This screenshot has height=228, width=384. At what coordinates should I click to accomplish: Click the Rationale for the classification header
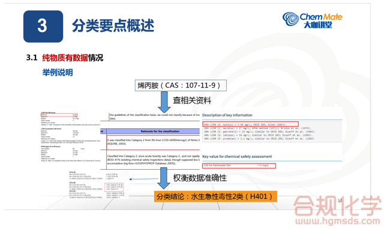coord(160,131)
